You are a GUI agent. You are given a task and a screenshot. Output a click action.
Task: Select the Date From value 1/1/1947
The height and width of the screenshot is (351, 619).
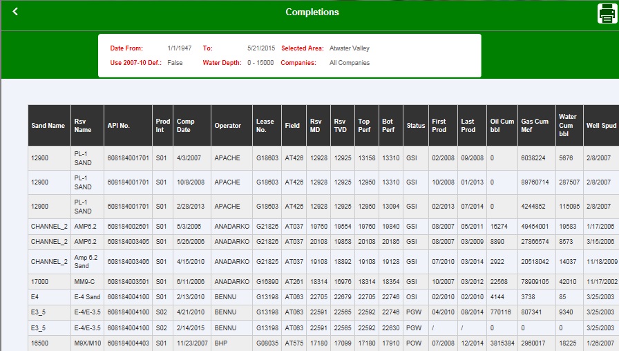(x=179, y=48)
